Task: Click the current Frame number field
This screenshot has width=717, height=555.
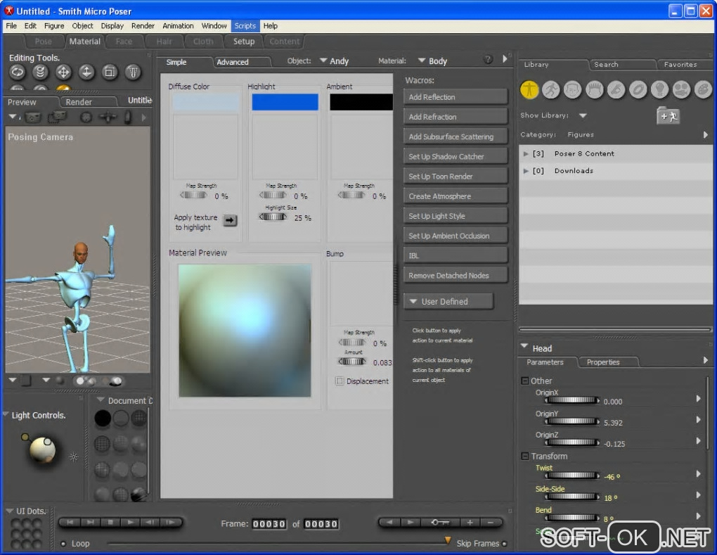Action: click(x=269, y=524)
